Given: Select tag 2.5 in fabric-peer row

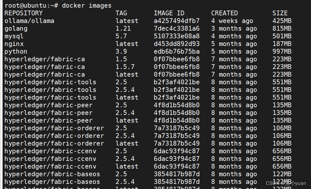Looking at the screenshot, I should coord(121,105).
